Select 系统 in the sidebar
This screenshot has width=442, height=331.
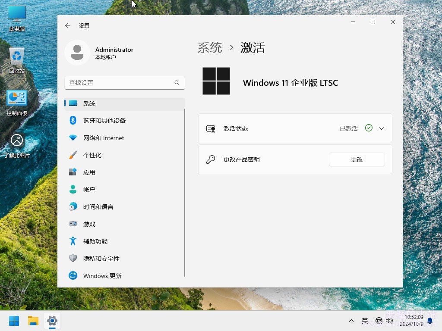pyautogui.click(x=125, y=103)
